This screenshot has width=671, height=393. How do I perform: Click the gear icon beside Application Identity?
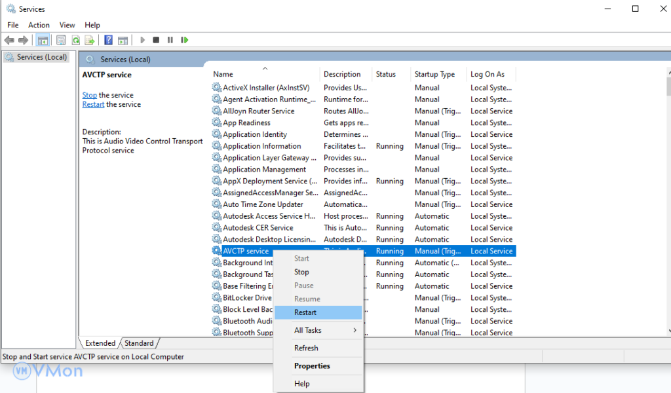[216, 134]
